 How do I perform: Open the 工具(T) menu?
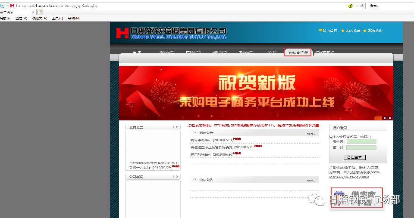57,18
